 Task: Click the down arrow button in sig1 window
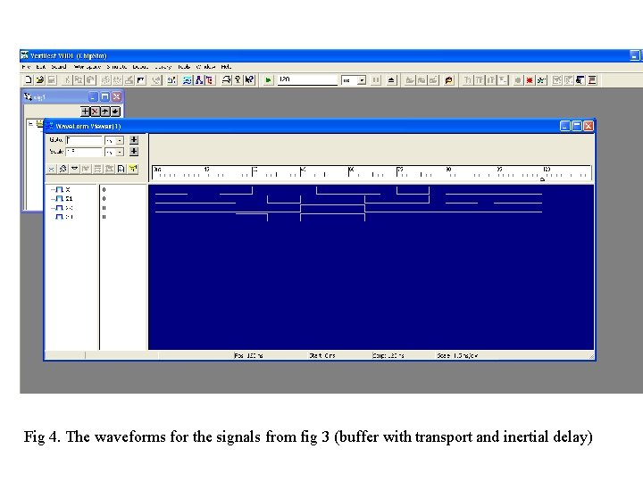[x=115, y=111]
